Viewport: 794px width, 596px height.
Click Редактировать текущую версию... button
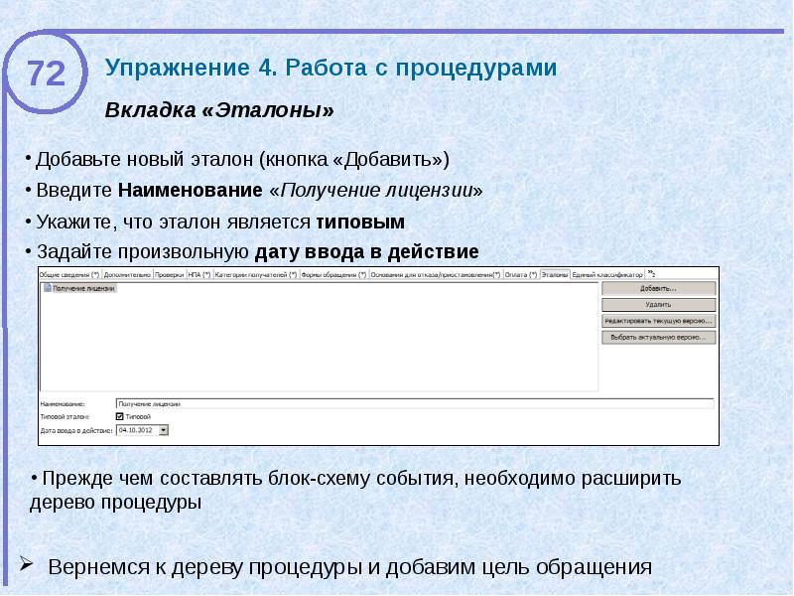(x=660, y=322)
